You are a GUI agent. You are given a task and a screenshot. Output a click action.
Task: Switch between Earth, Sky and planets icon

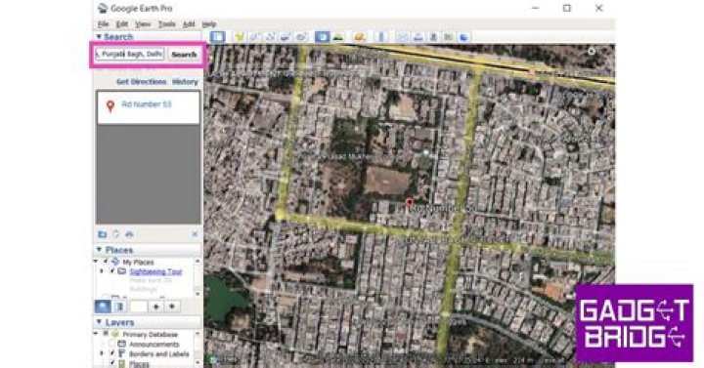point(360,37)
